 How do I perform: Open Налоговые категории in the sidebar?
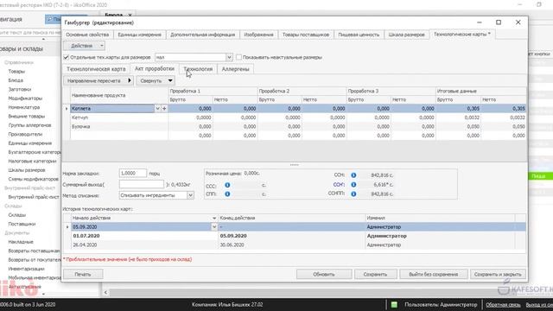pos(33,162)
